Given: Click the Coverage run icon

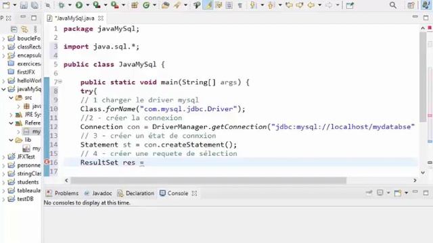Looking at the screenshot, I should click(97, 5).
